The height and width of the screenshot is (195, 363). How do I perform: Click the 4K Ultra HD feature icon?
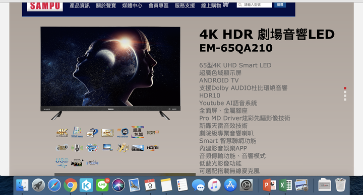coord(62,133)
